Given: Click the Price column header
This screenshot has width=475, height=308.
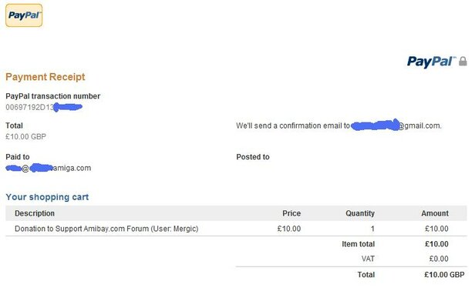Looking at the screenshot, I should (291, 213).
